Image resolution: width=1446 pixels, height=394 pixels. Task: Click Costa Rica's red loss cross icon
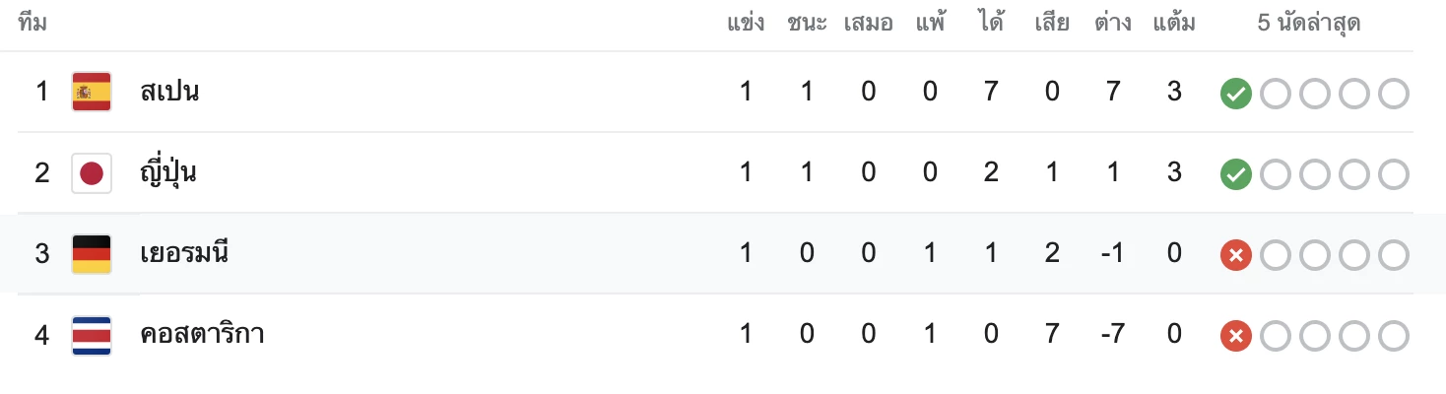pyautogui.click(x=1235, y=337)
